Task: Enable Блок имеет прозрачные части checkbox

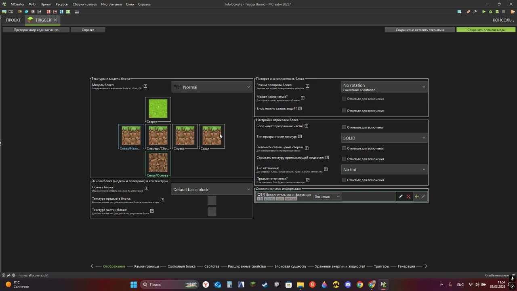Action: click(x=344, y=127)
